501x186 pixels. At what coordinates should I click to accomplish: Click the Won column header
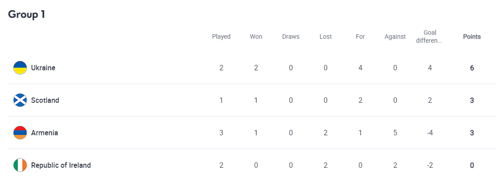pyautogui.click(x=256, y=36)
